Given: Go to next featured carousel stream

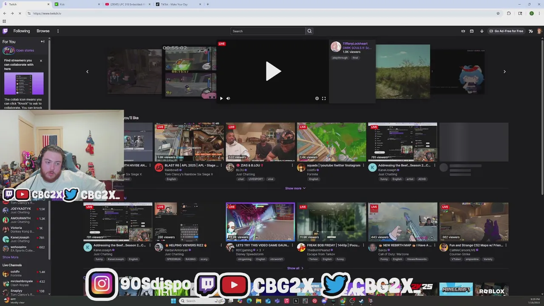Looking at the screenshot, I should [504, 71].
